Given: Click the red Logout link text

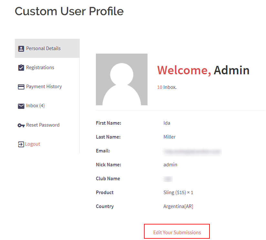Looking at the screenshot, I should pyautogui.click(x=33, y=144).
